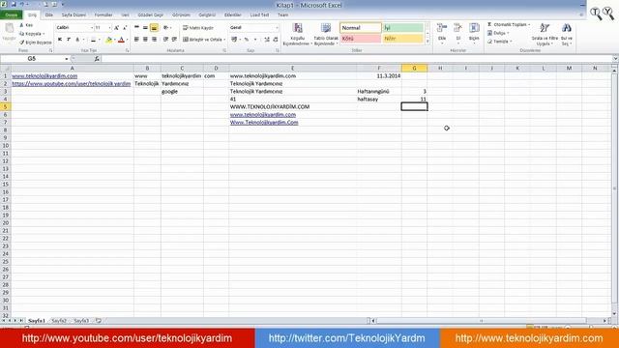Expand Kopyala copy dropdown
Screen dimensions: 619x348
[x=43, y=34]
